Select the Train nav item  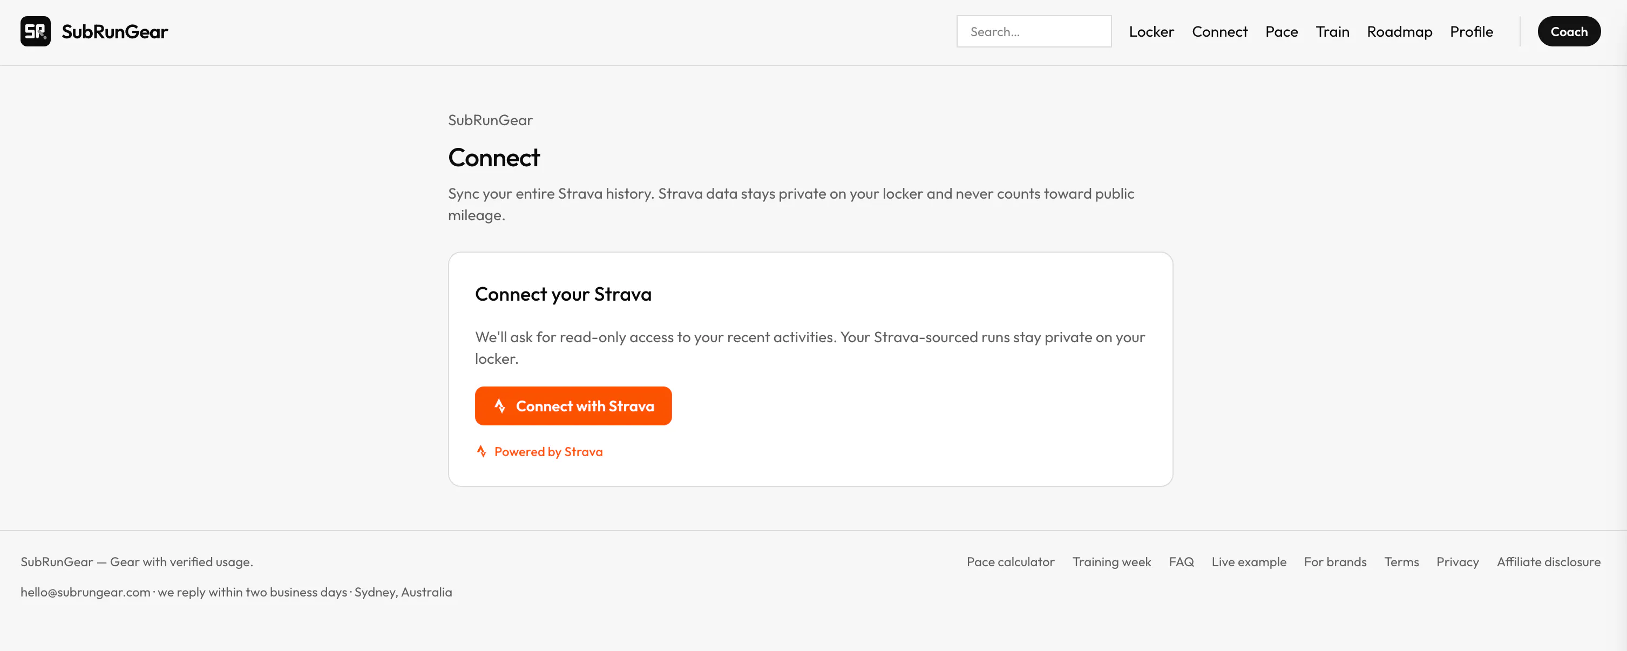tap(1332, 31)
